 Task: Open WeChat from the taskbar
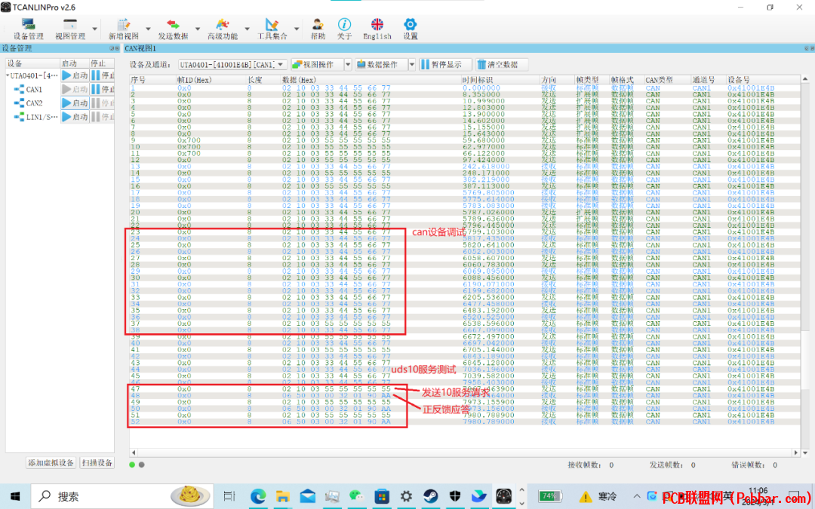(356, 496)
